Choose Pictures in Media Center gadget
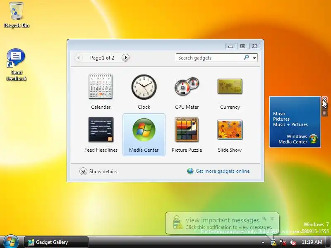The height and width of the screenshot is (248, 331). pos(281,119)
